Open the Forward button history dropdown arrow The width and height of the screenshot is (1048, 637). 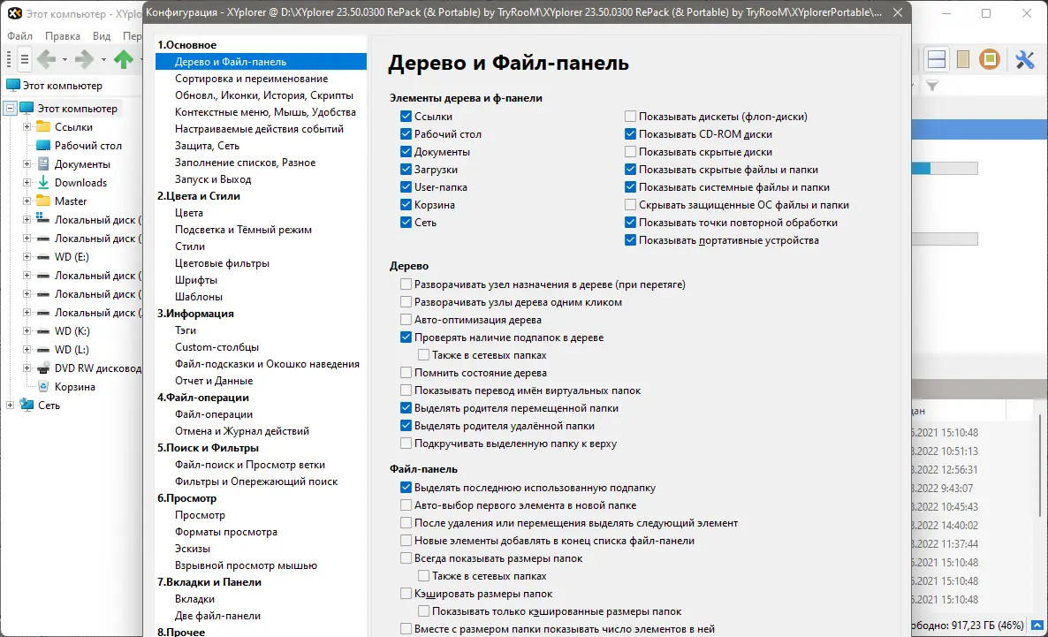(103, 59)
